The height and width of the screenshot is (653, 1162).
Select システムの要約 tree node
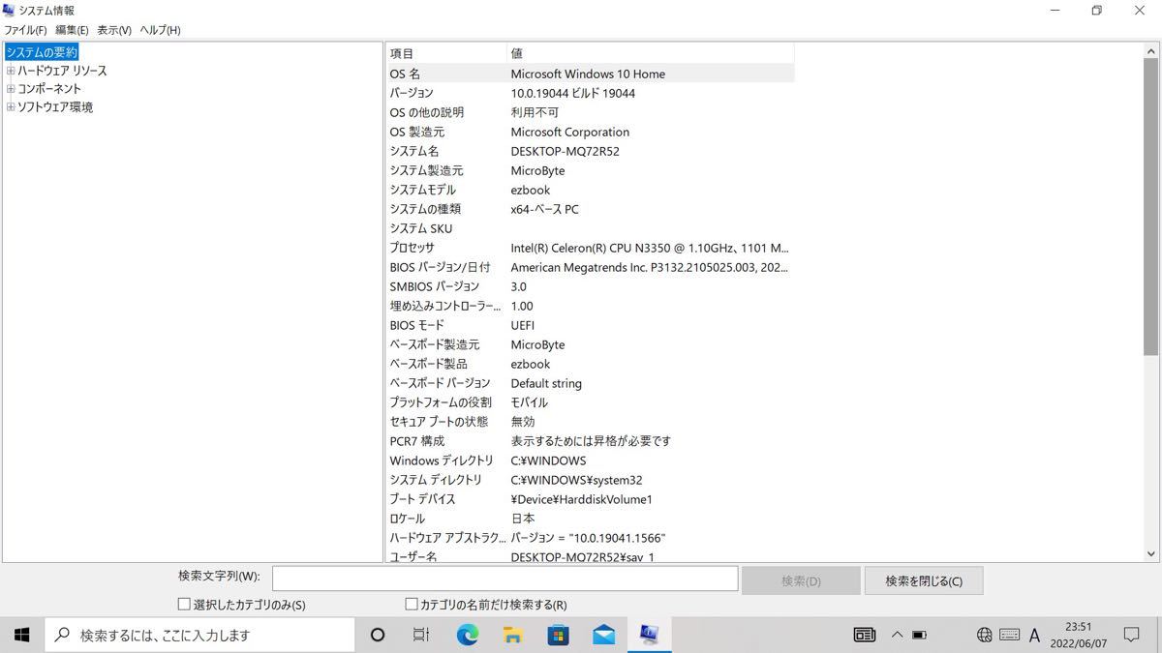coord(42,52)
